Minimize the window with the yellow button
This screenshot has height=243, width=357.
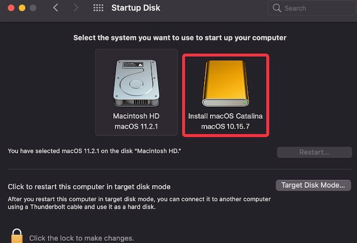tap(22, 8)
